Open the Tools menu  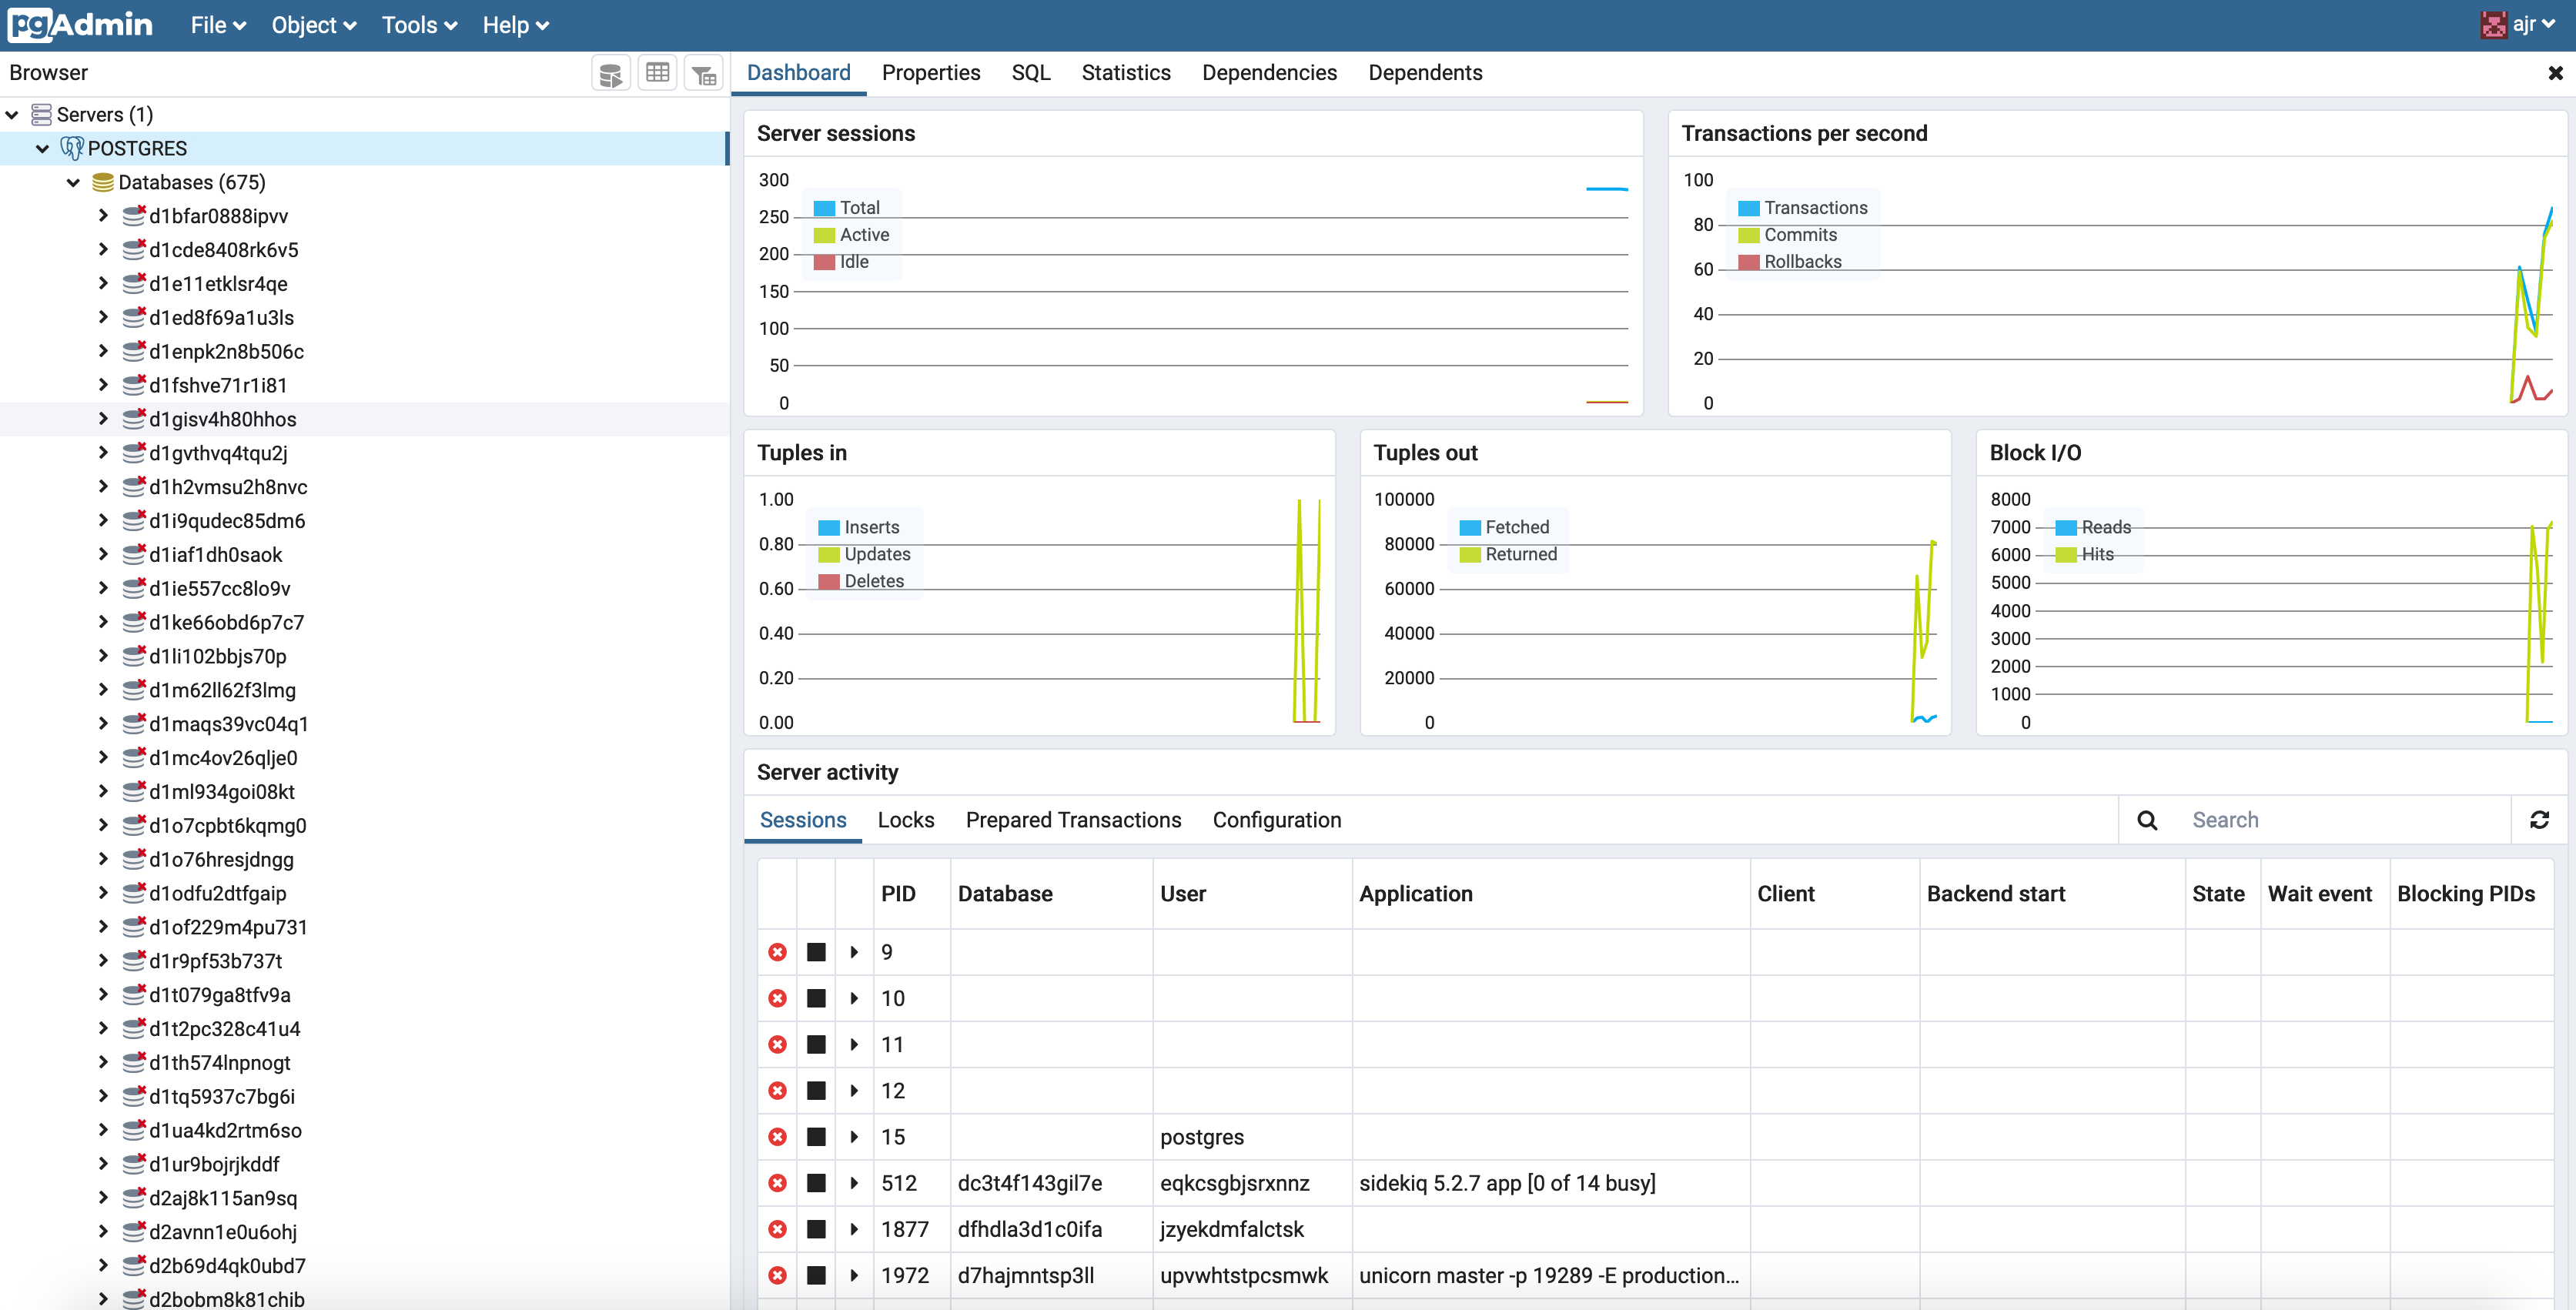click(x=418, y=25)
